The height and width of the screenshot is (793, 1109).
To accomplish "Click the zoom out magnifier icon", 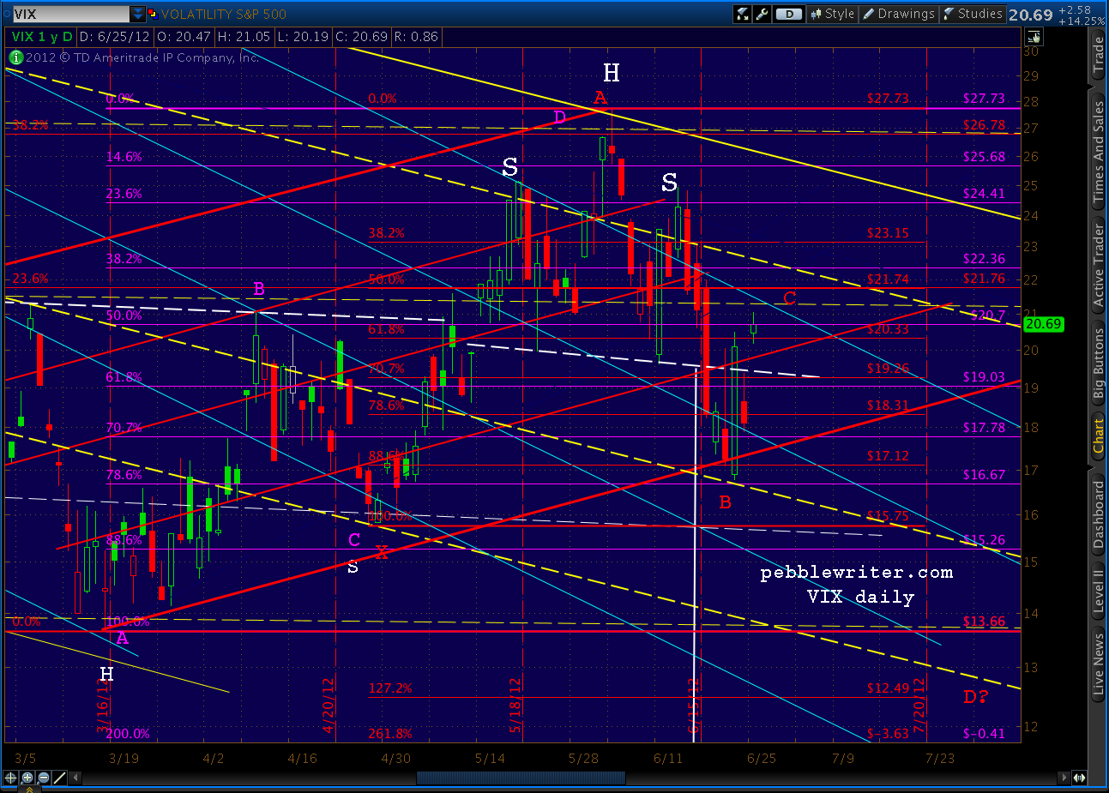I will [x=43, y=778].
